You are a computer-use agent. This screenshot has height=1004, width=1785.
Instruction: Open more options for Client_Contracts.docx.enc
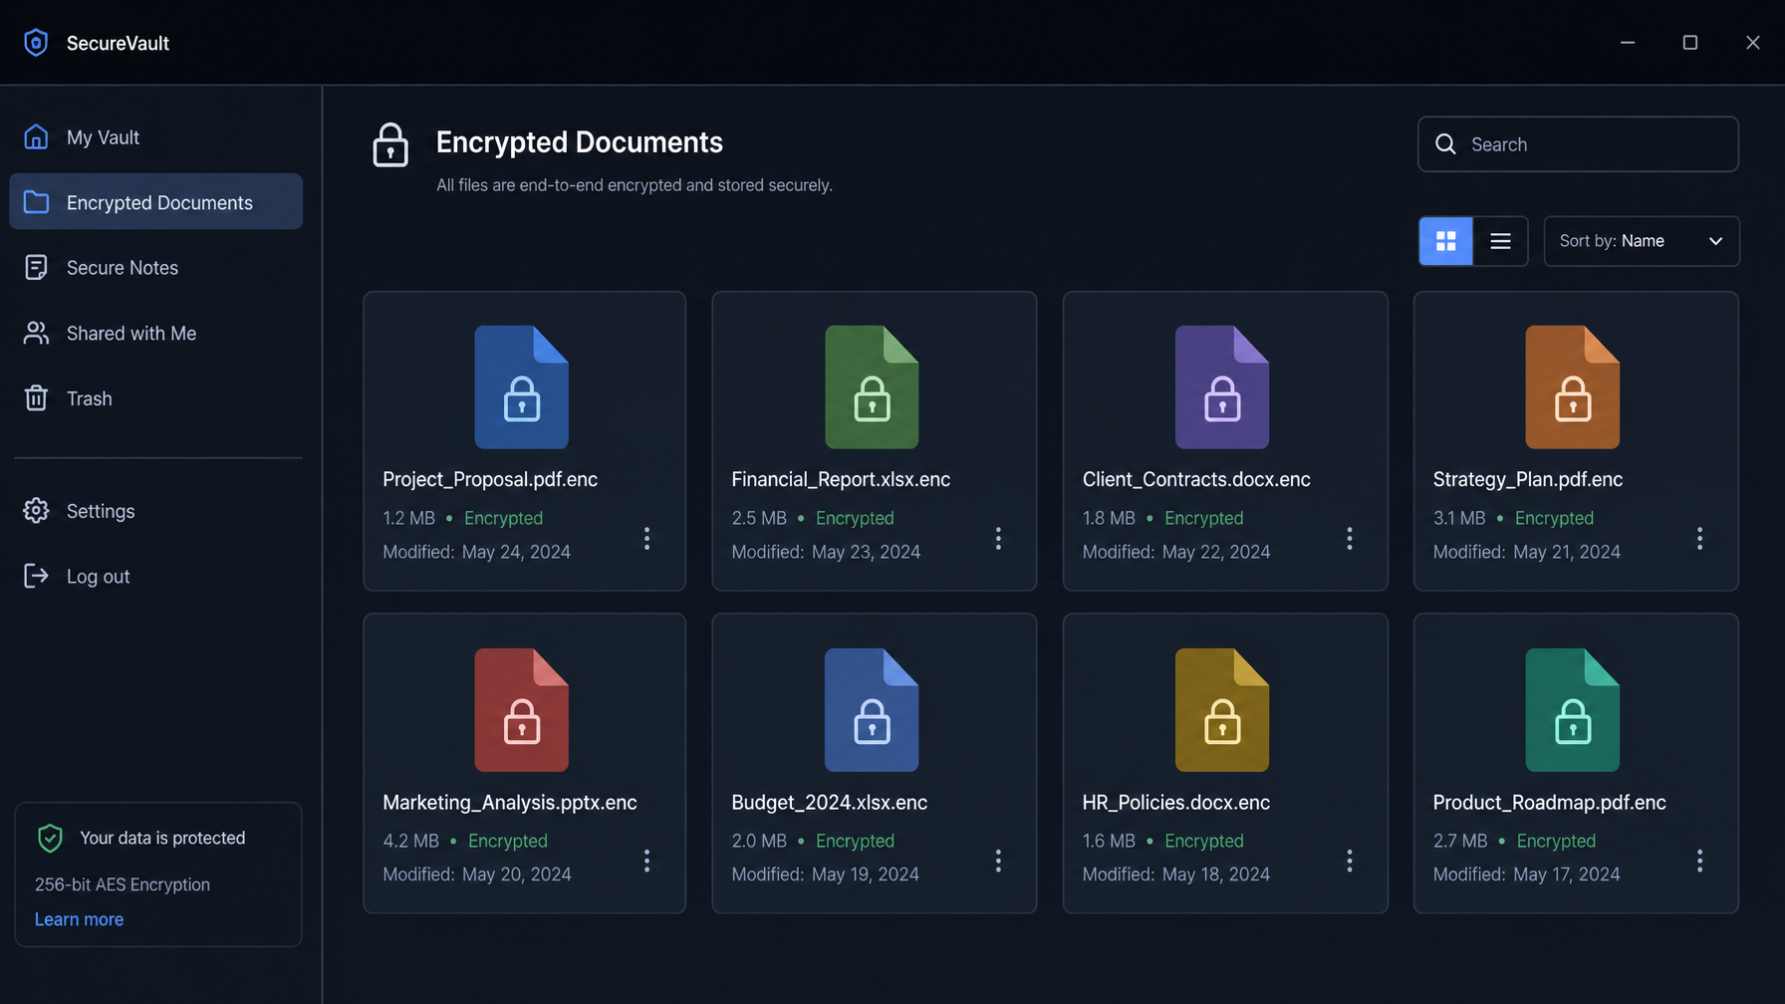click(1350, 539)
